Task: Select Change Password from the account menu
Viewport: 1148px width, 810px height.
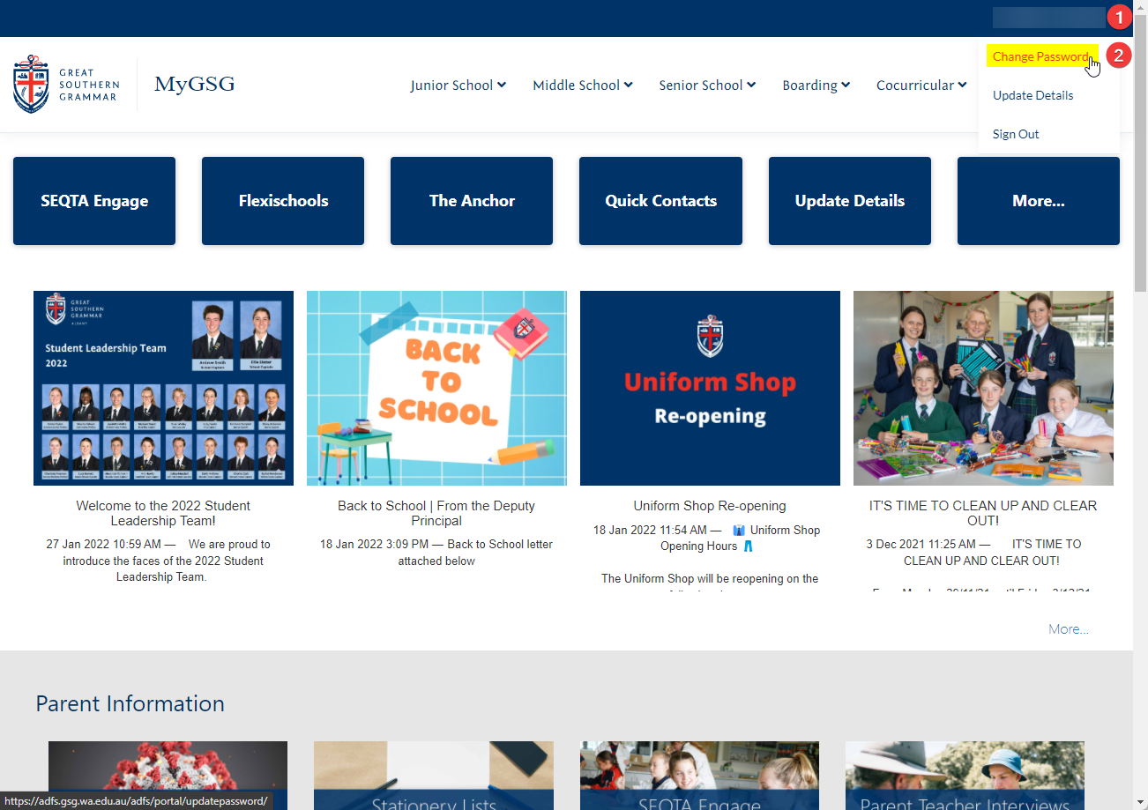Action: (x=1040, y=56)
